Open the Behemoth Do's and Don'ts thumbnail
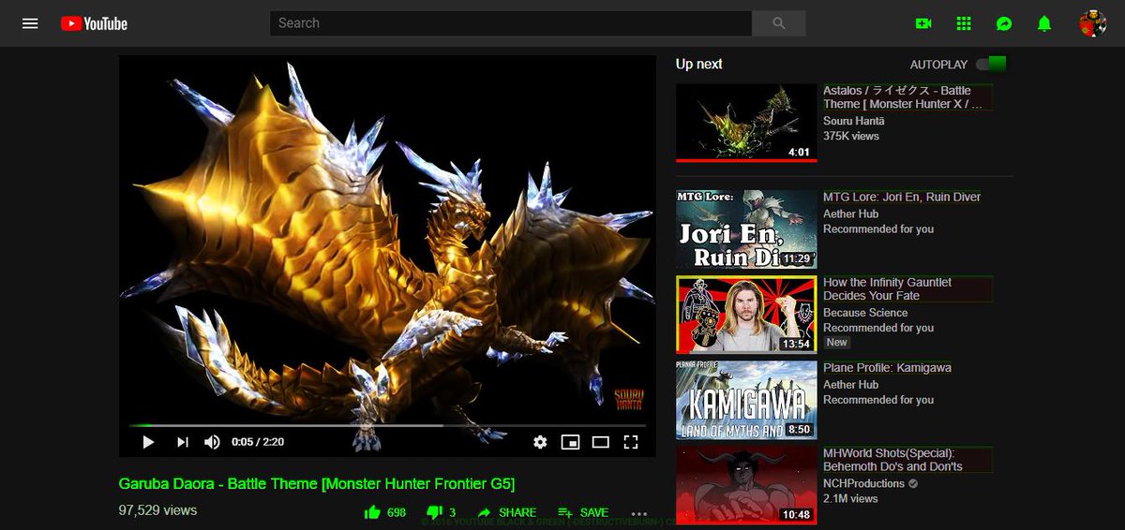 pos(746,485)
